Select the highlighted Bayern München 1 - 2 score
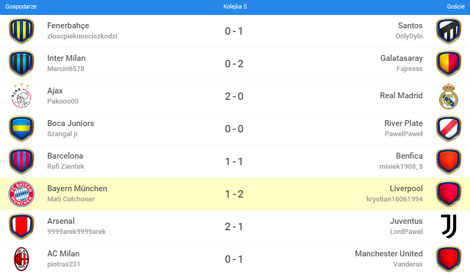This screenshot has width=470, height=274. [x=234, y=194]
